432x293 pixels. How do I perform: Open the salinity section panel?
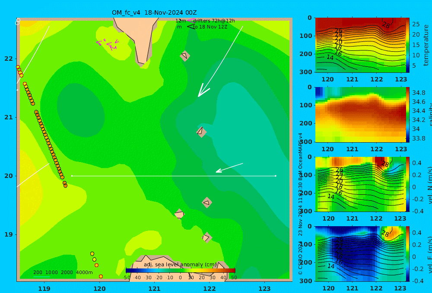click(x=361, y=115)
